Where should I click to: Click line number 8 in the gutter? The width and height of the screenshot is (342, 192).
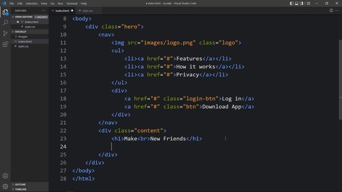[65, 19]
